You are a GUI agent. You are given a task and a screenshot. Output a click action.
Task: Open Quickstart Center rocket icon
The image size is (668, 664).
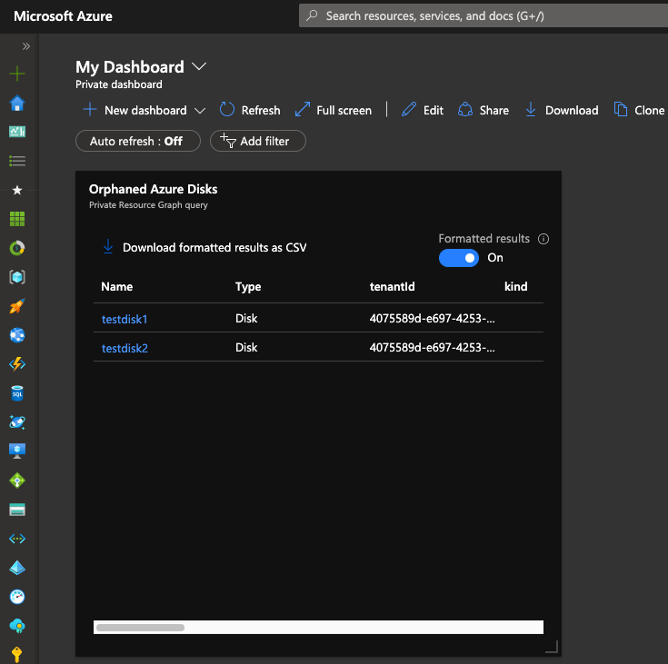coord(17,306)
